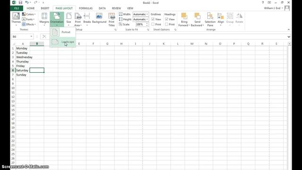Toggle Gridlines View checkbox
This screenshot has width=302, height=170.
click(153, 19)
